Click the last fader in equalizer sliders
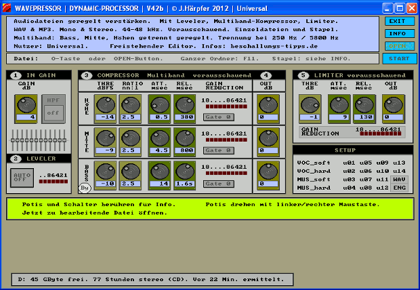This screenshot has width=420, height=290. pos(64,140)
